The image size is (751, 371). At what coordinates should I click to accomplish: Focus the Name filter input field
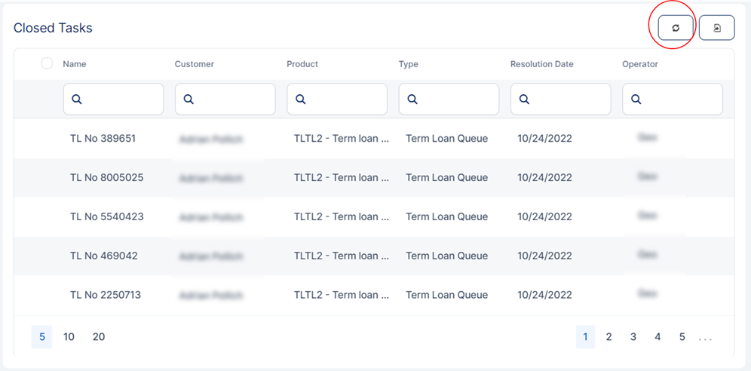[121, 100]
